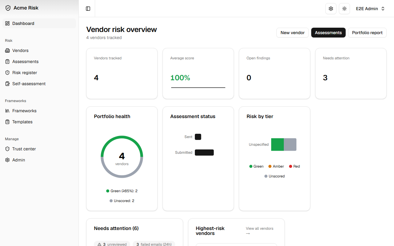The image size is (394, 246).
Task: Click the Risk register shield icon
Action: tap(7, 73)
